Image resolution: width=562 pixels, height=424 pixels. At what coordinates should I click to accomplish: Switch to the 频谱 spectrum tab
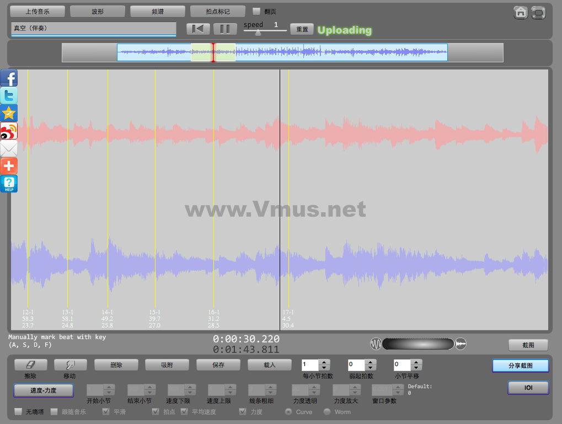click(158, 12)
